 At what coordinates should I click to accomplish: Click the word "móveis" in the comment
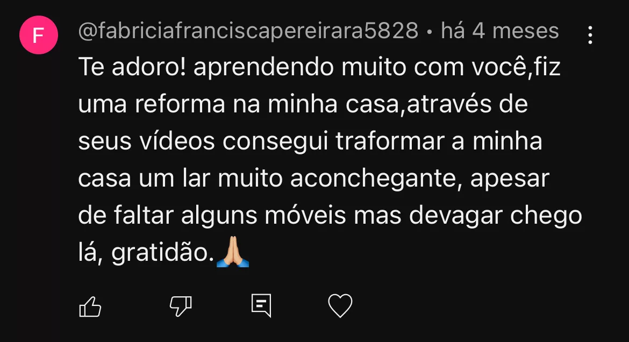pyautogui.click(x=305, y=216)
